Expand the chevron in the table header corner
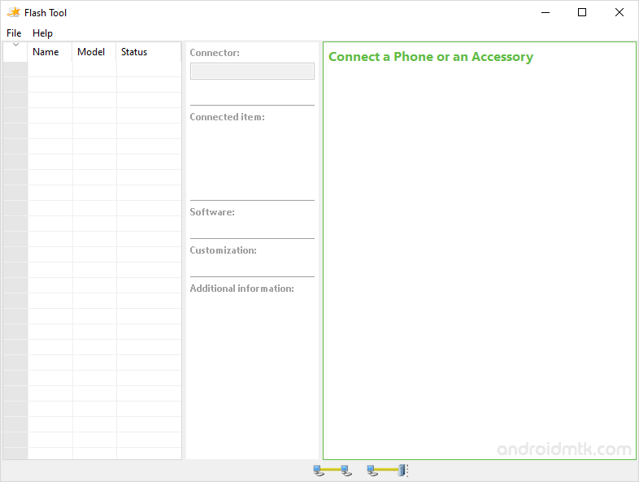The width and height of the screenshot is (639, 482). [x=15, y=45]
